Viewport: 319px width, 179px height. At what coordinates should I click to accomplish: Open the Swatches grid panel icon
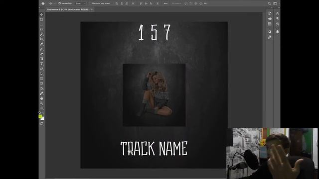tap(270, 24)
